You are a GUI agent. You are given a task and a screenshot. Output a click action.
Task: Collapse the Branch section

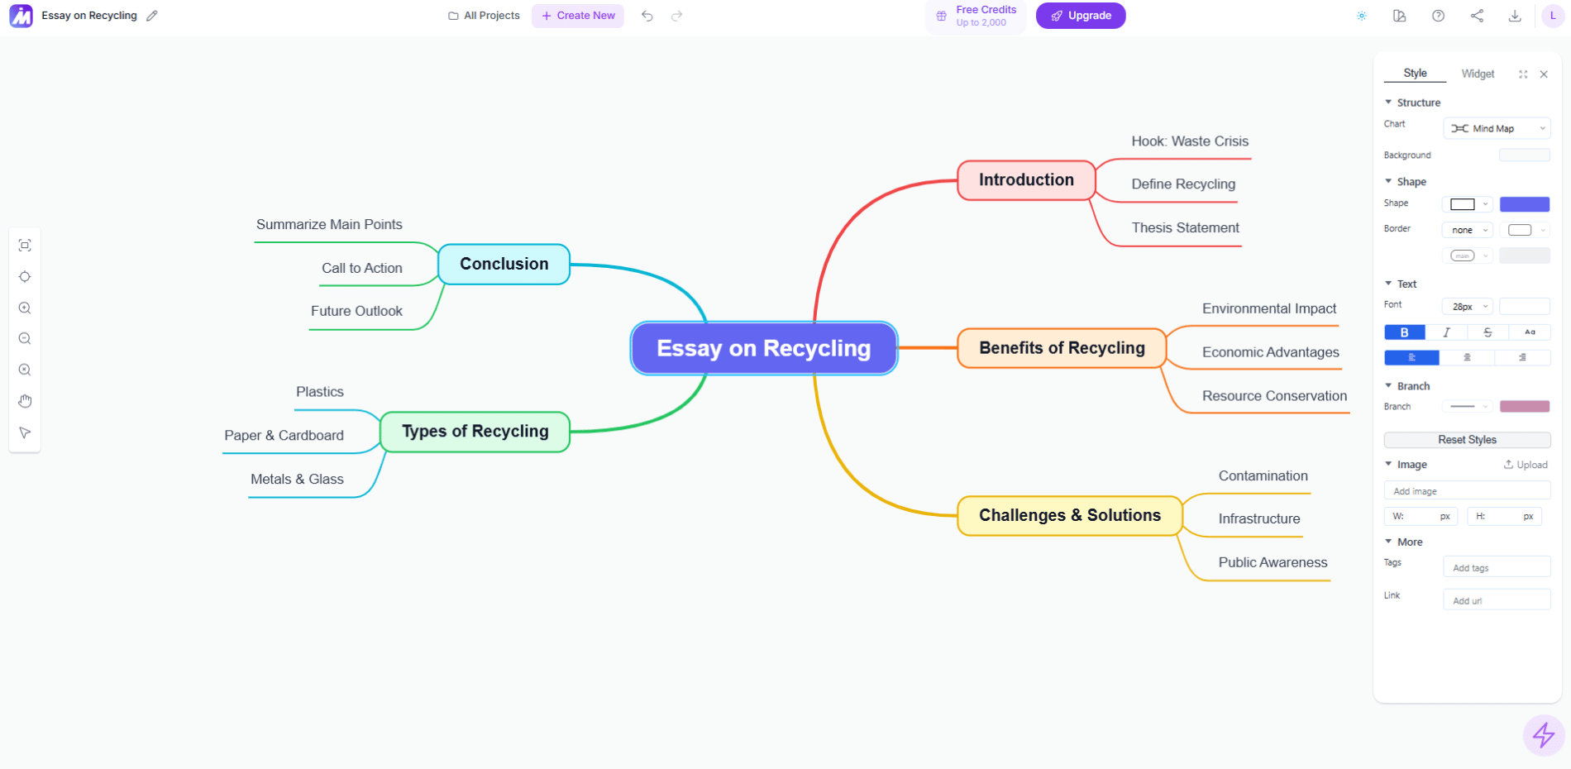pyautogui.click(x=1389, y=385)
